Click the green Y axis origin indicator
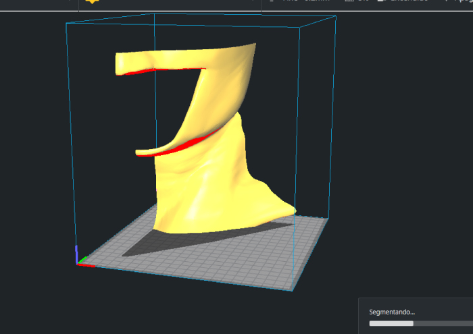 point(82,259)
